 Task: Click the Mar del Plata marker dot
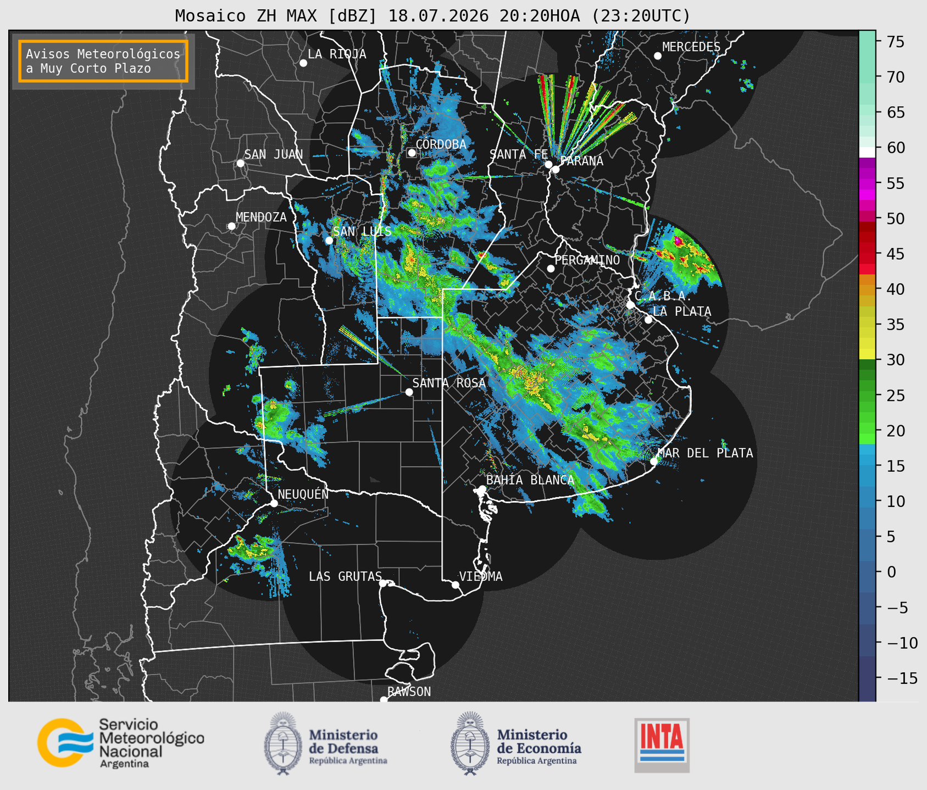tap(654, 461)
